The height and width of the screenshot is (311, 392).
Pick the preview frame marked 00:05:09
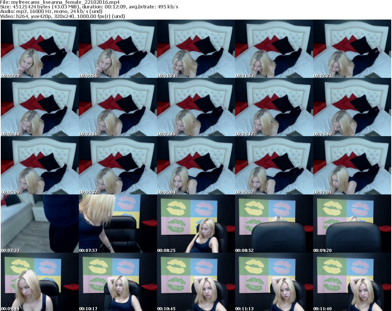(40, 165)
